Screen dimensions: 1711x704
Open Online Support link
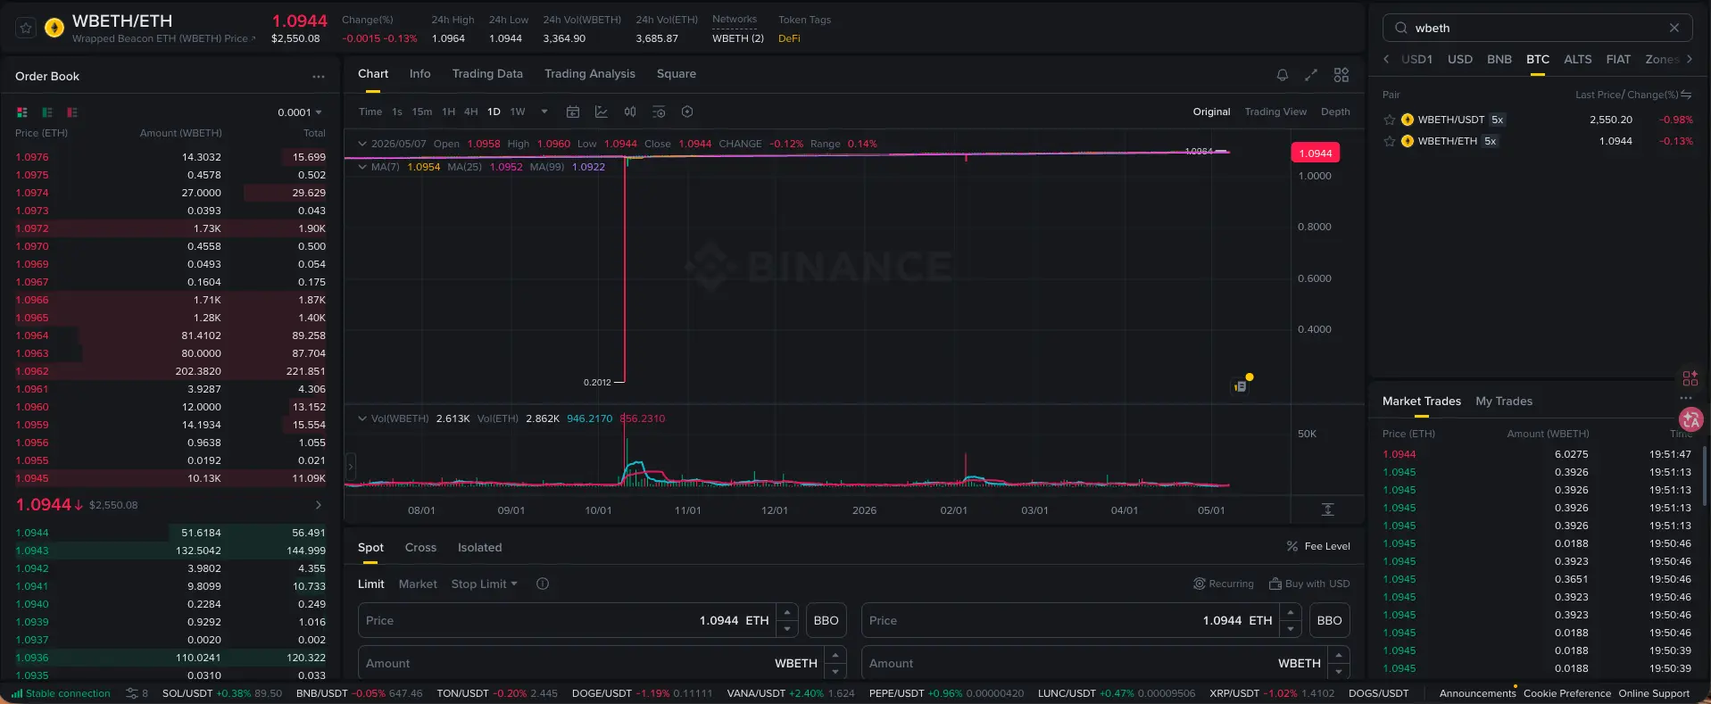[x=1654, y=693]
